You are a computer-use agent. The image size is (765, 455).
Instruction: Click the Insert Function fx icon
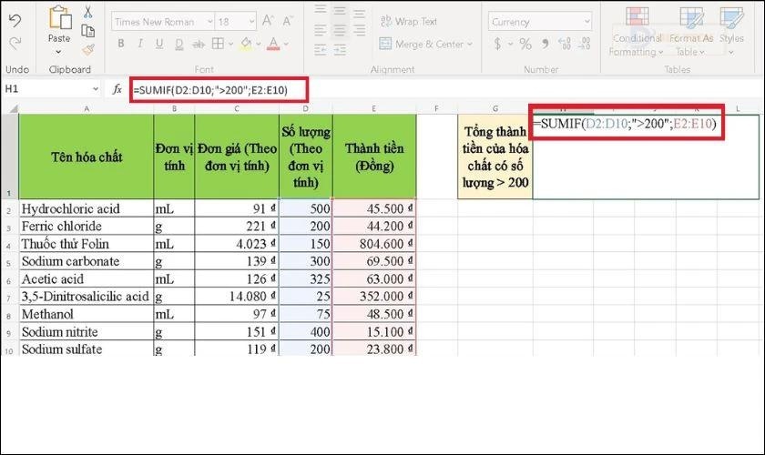coord(117,89)
